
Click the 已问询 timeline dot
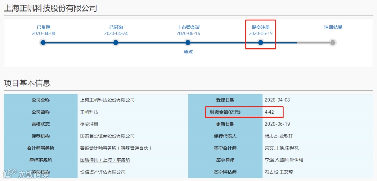pos(116,43)
